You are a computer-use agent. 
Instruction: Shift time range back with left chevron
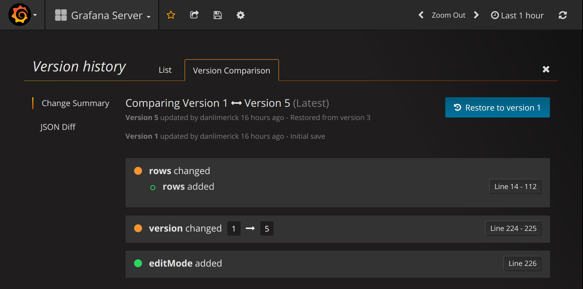[x=421, y=15]
